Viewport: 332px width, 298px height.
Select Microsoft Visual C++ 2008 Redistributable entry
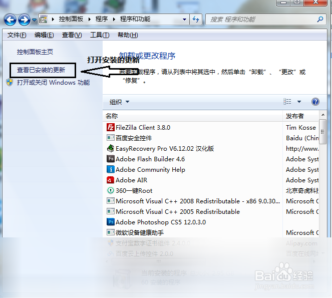[198, 201]
